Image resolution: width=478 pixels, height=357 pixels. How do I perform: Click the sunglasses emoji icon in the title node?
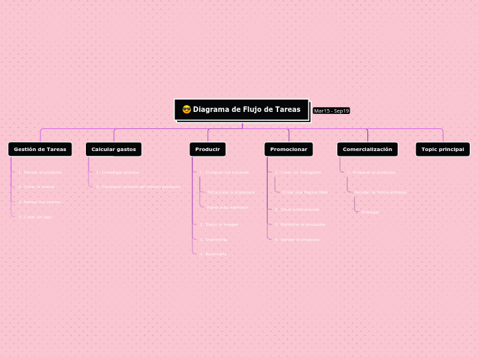pos(187,109)
